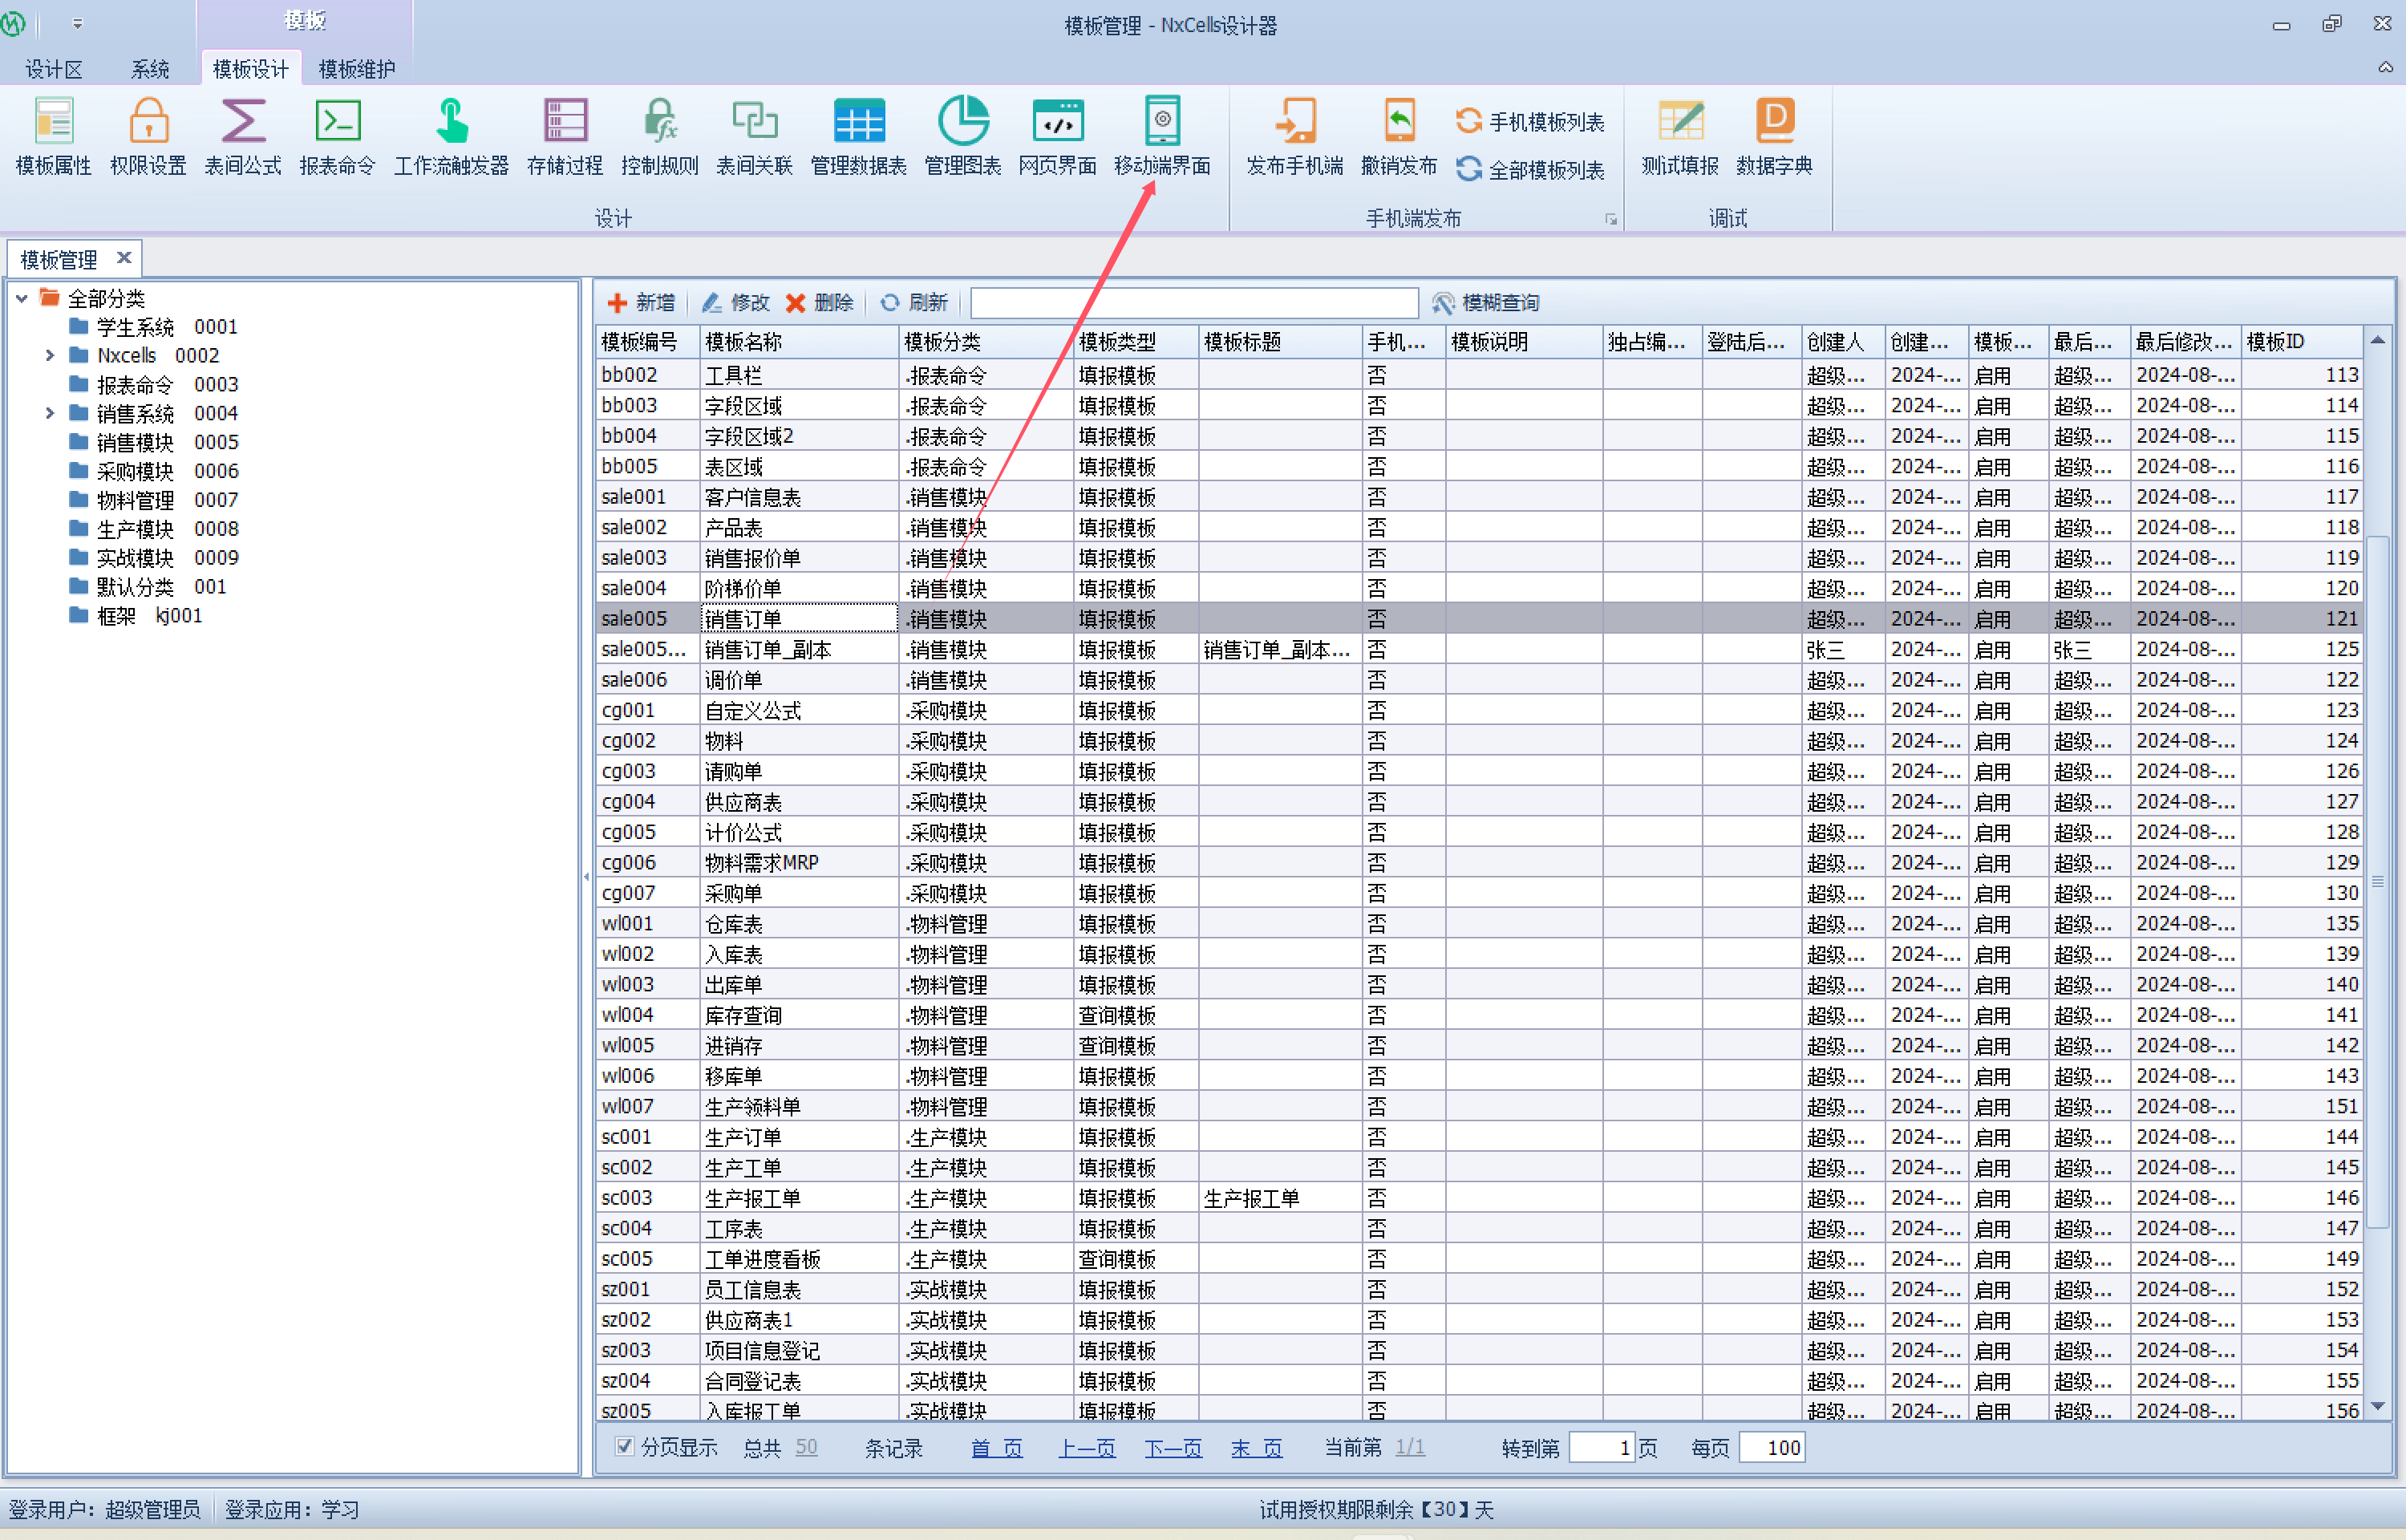Open the 工作流触发器 tool
This screenshot has height=1540, width=2406.
pos(451,123)
